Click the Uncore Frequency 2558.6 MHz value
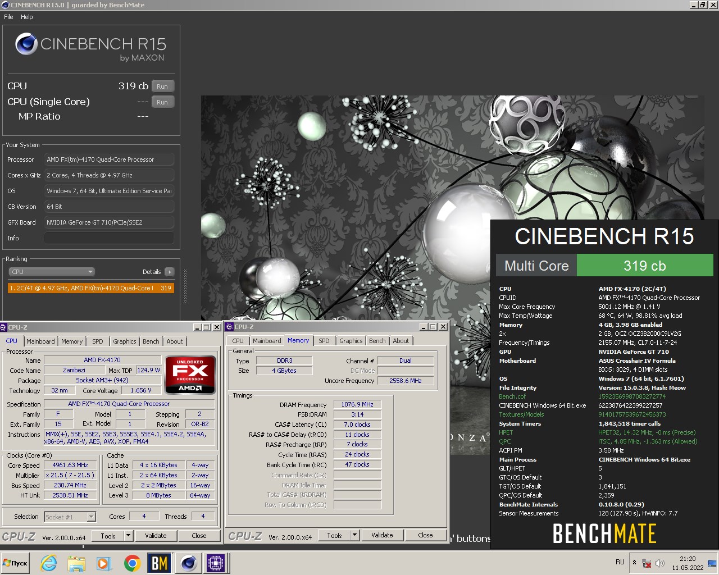 click(406, 381)
